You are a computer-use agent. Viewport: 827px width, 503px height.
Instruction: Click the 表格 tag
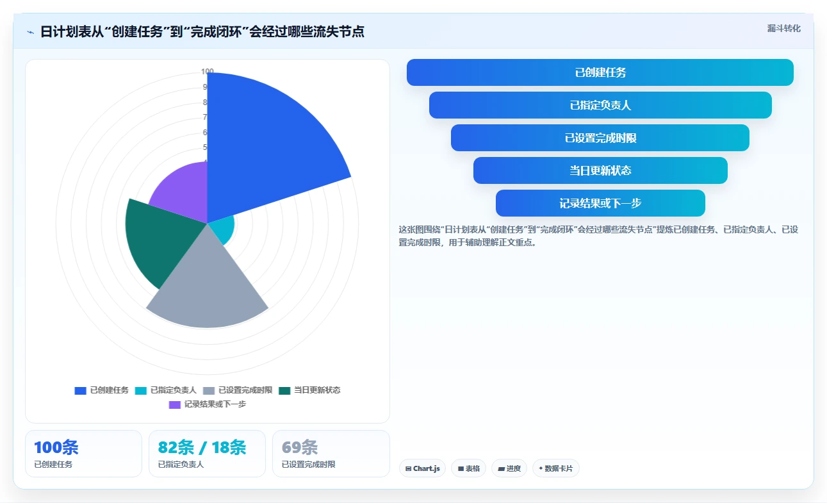coord(469,468)
